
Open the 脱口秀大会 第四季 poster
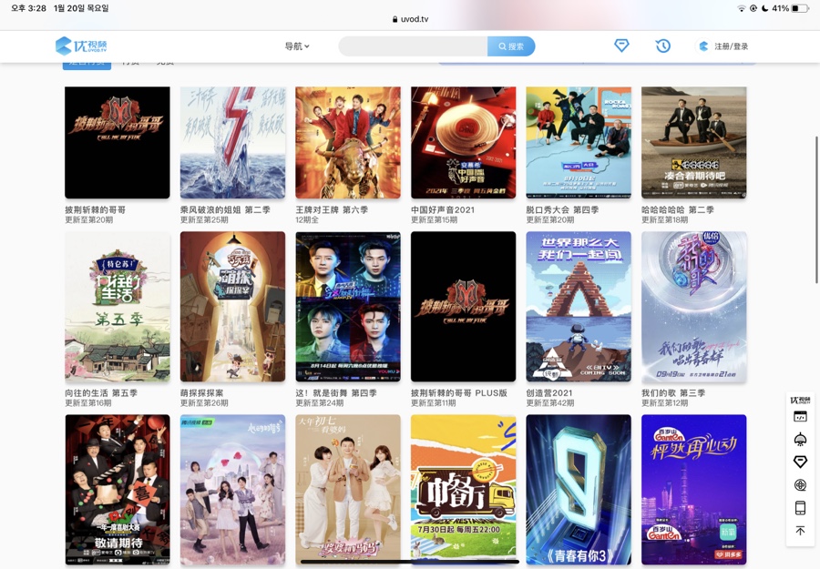tap(579, 142)
